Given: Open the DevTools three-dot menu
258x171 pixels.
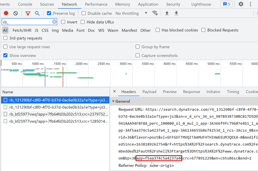Looking at the screenshot, I should pyautogui.click(x=251, y=4).
